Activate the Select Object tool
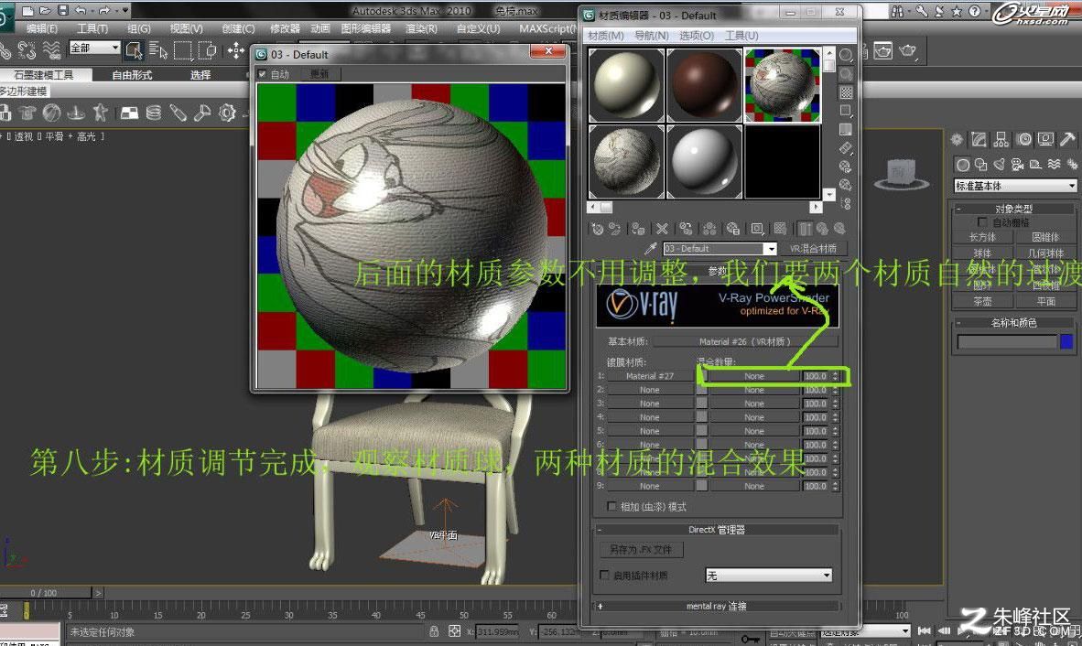This screenshot has width=1082, height=646. [x=134, y=49]
